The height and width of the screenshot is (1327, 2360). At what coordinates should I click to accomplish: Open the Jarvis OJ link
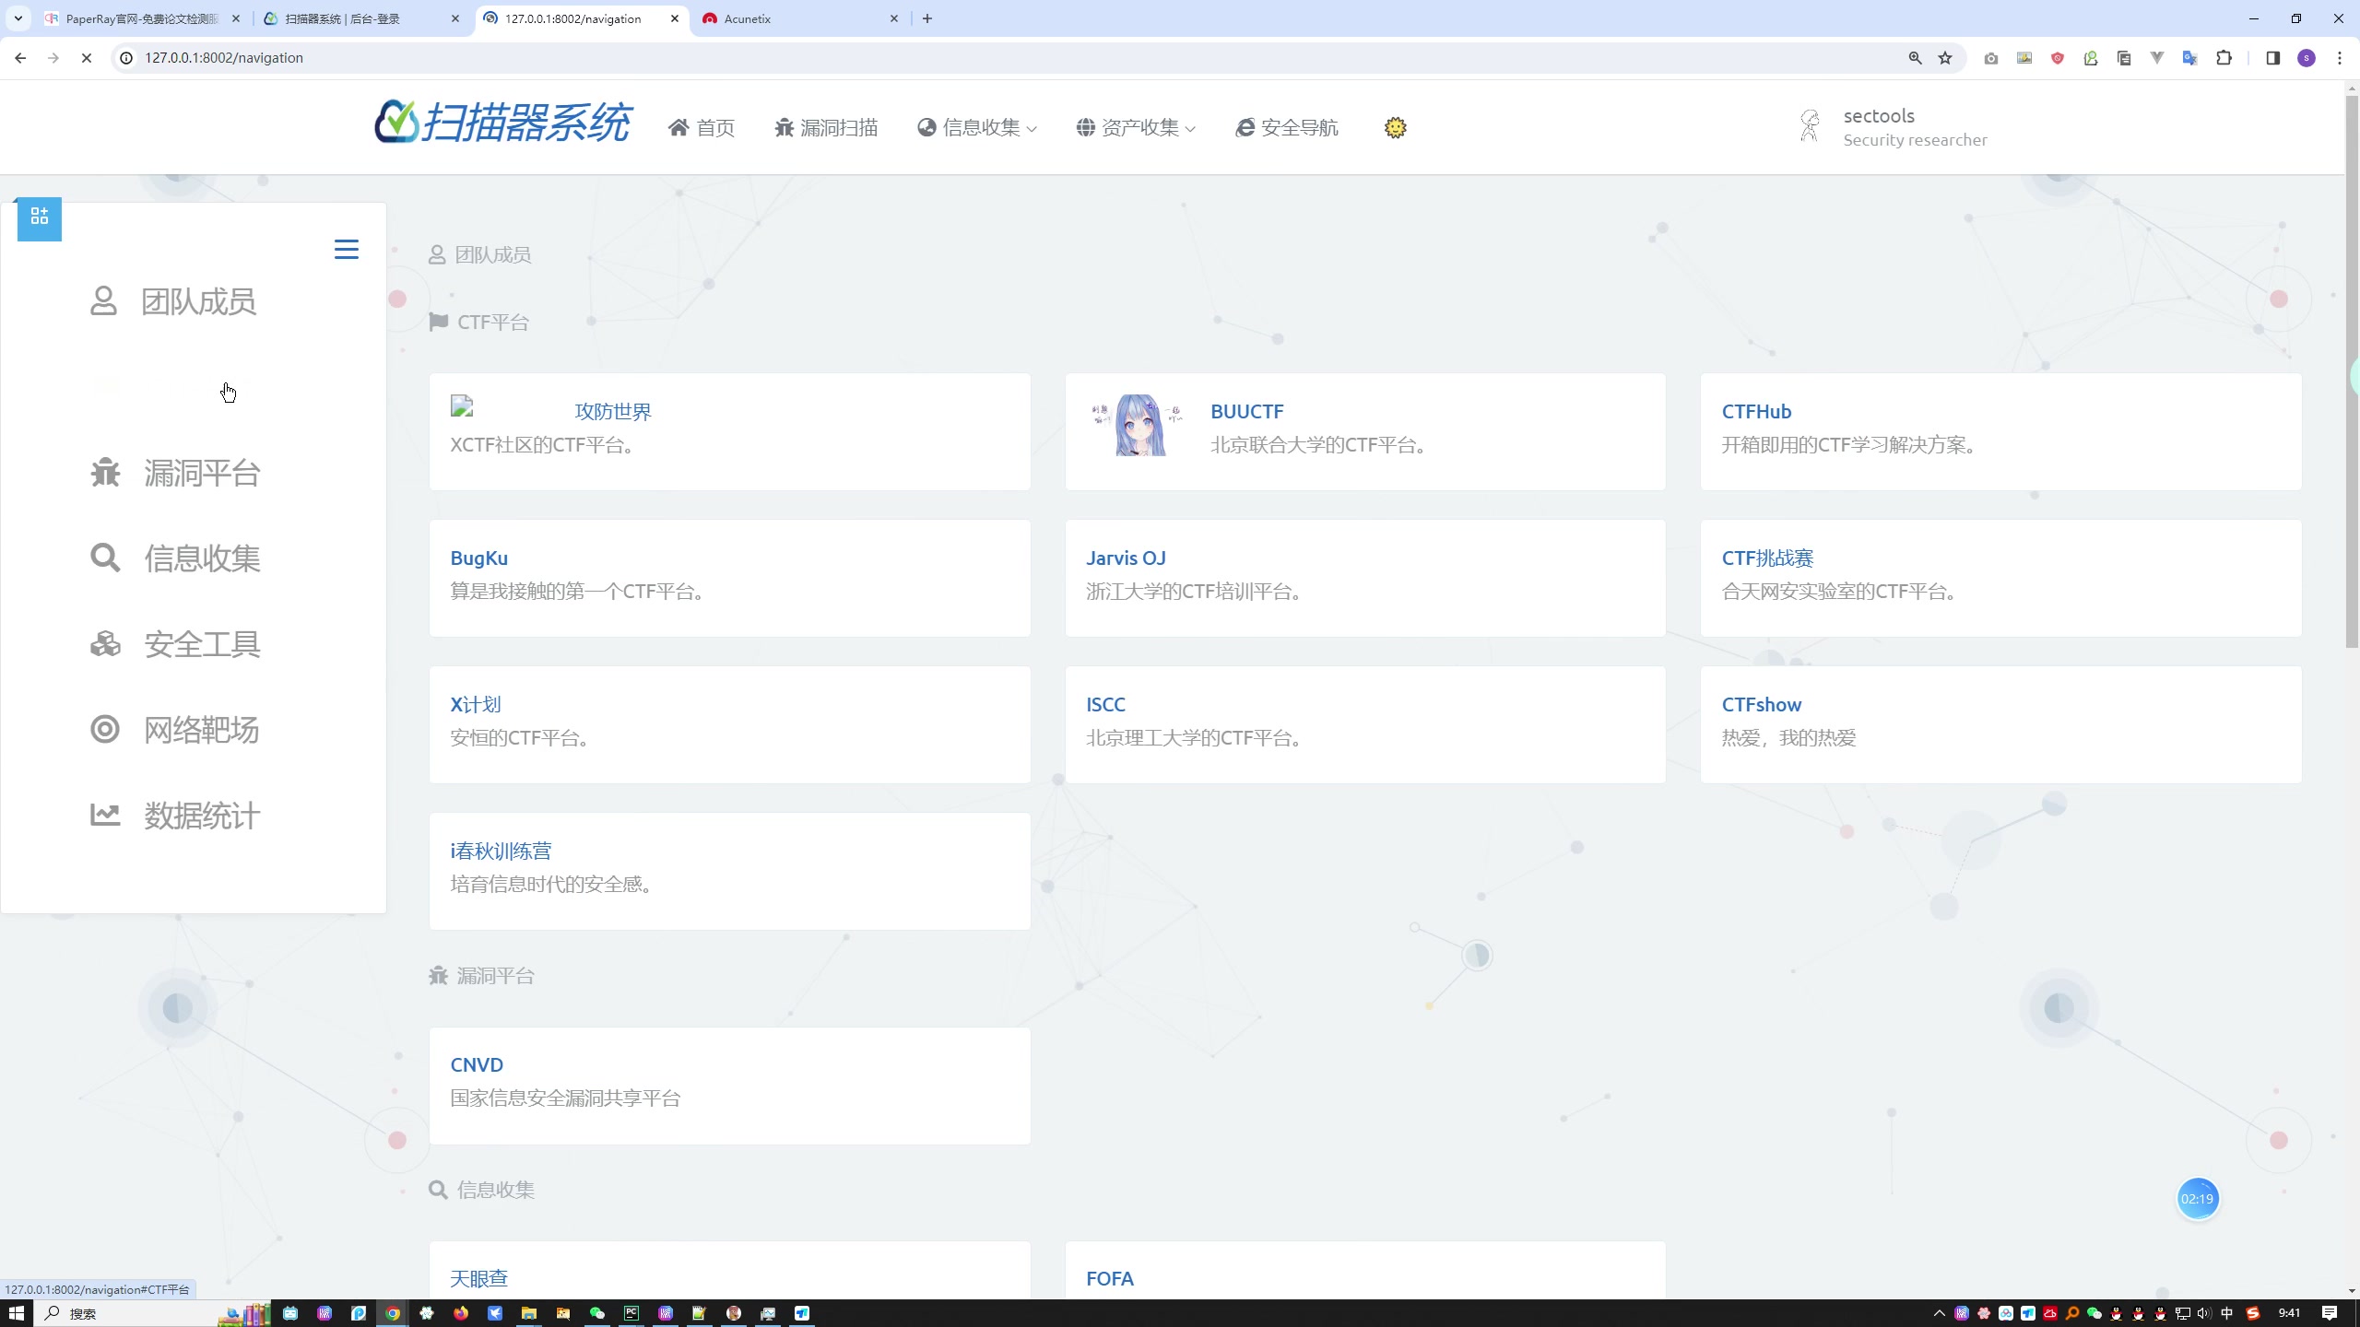[1126, 558]
